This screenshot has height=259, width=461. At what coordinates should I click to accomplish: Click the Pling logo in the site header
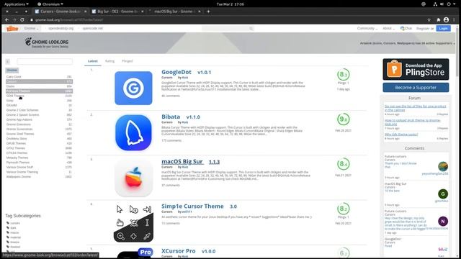(12, 29)
